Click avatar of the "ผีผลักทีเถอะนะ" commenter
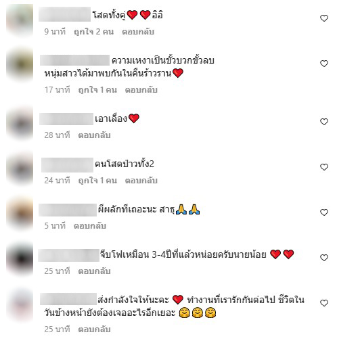This screenshot has height=343, width=337. coord(20,214)
